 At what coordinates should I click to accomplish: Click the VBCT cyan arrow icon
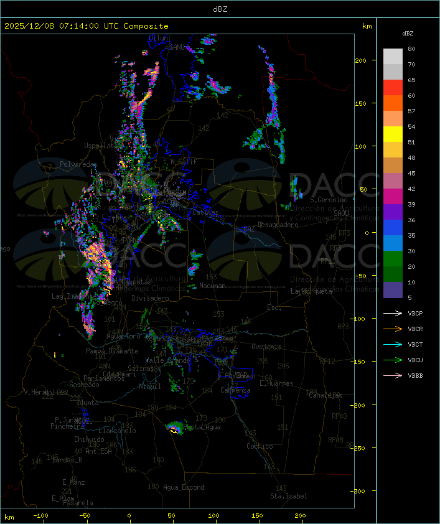pyautogui.click(x=393, y=344)
